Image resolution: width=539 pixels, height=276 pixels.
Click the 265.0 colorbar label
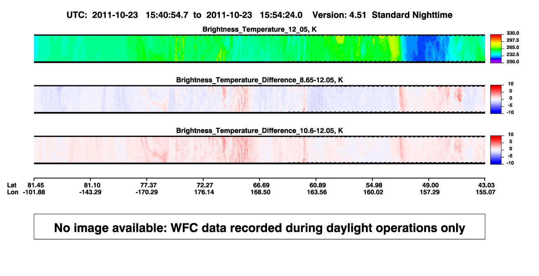pyautogui.click(x=512, y=48)
